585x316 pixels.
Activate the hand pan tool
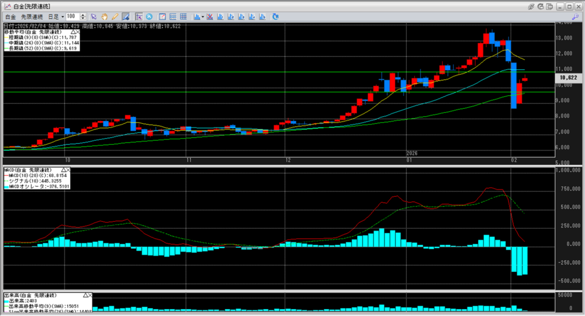pyautogui.click(x=105, y=17)
